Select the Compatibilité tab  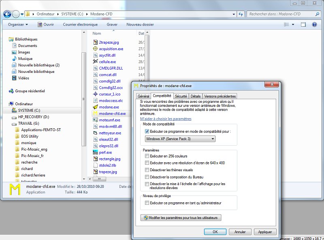[162, 96]
